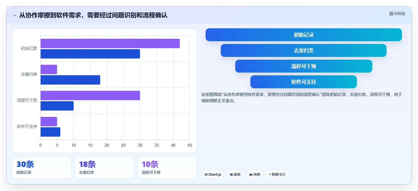Select the 去重归类 funnel stage bar
This screenshot has height=191, width=418.
[x=303, y=50]
